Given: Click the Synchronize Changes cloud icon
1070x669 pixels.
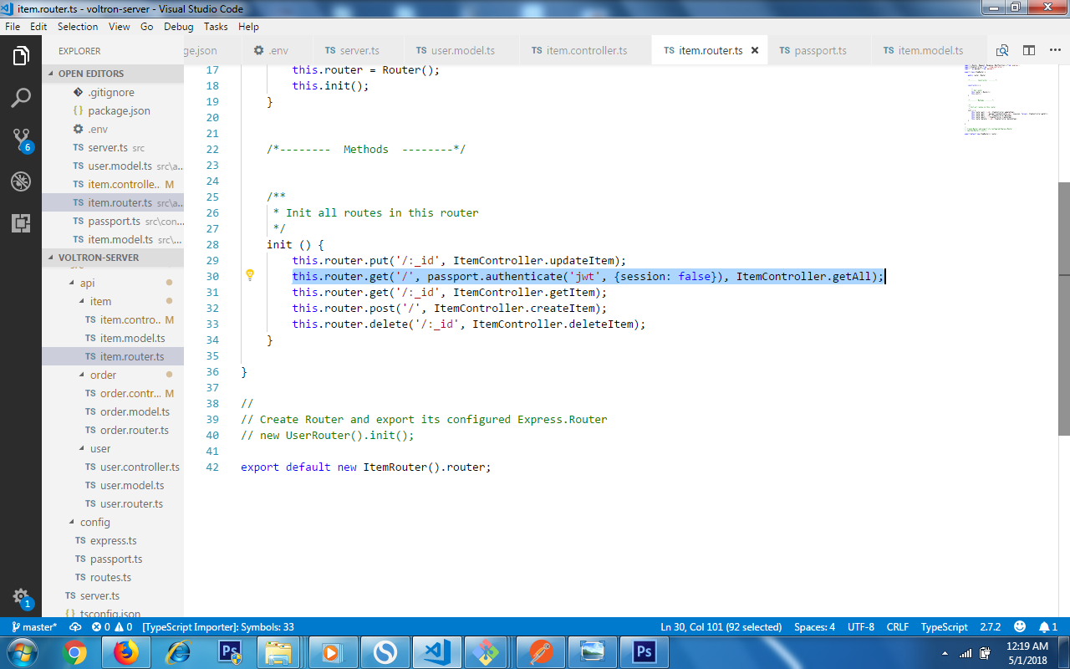Looking at the screenshot, I should tap(75, 626).
